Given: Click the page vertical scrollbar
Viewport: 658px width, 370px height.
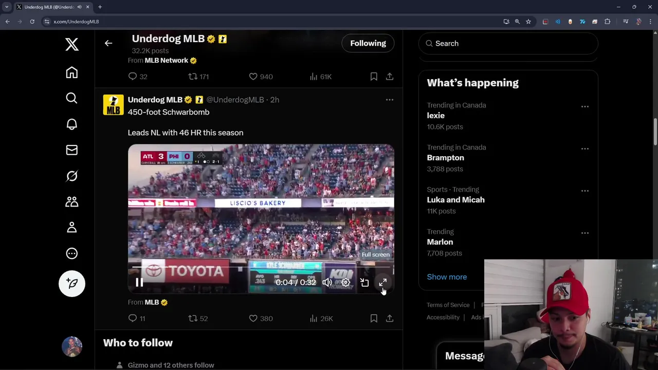Looking at the screenshot, I should 655,133.
